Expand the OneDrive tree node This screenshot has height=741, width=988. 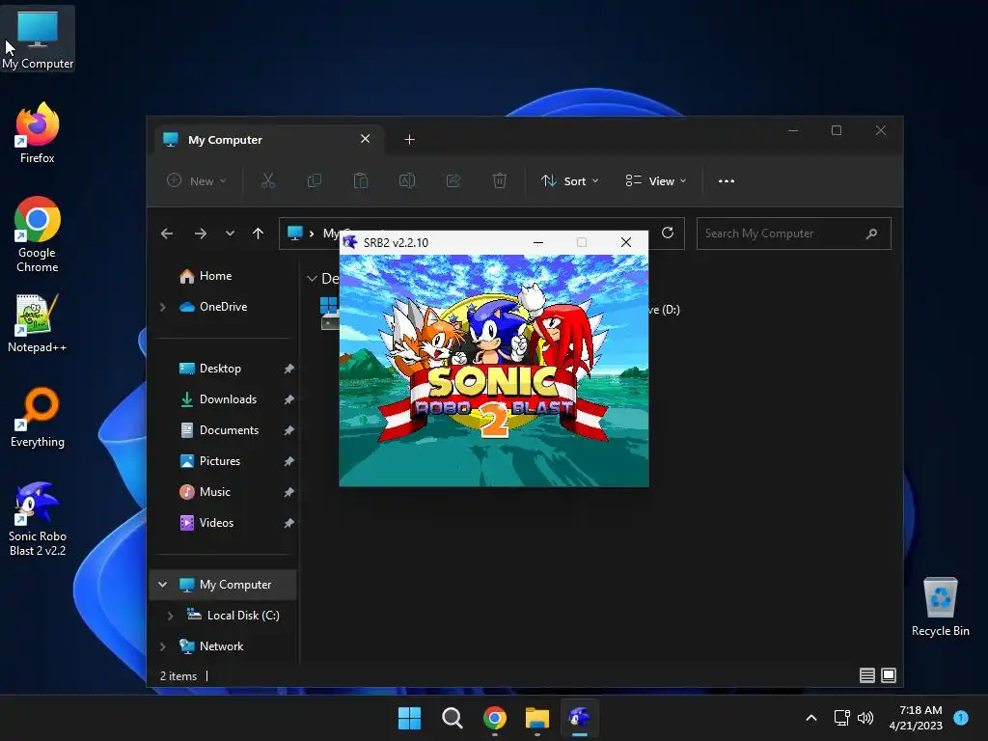pos(162,307)
